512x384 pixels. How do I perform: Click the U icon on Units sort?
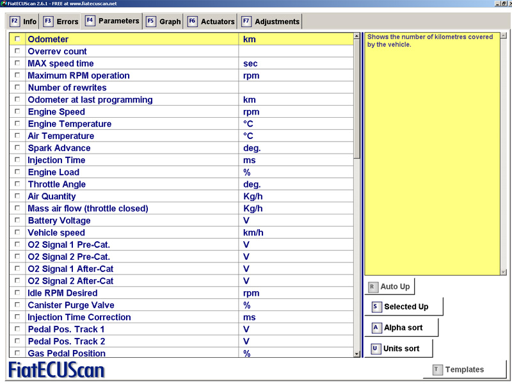[x=375, y=348]
